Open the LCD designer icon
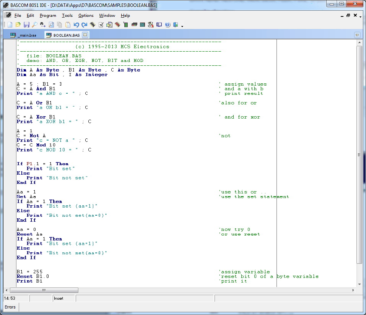 click(142, 25)
